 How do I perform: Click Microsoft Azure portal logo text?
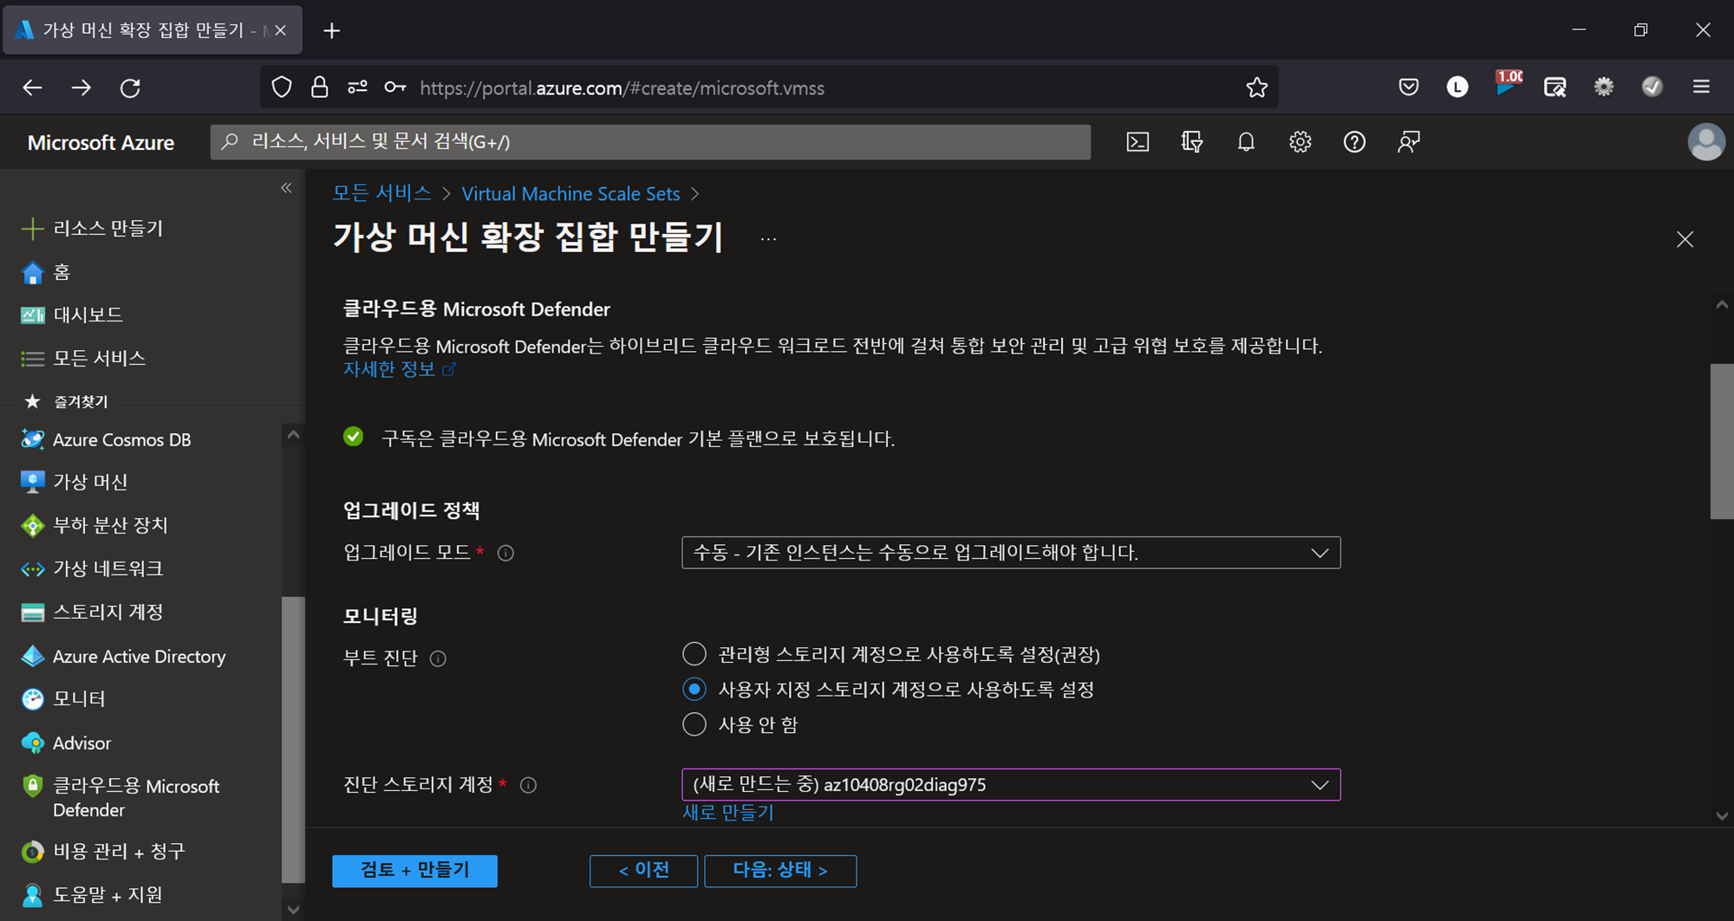click(x=101, y=142)
